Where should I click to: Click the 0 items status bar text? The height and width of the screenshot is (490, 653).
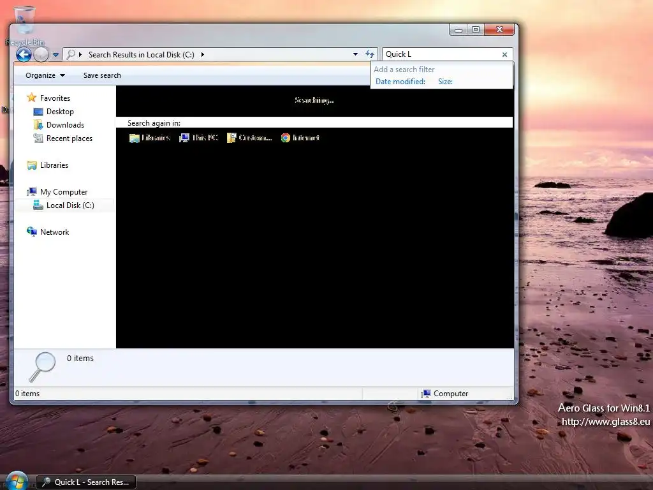(x=27, y=394)
